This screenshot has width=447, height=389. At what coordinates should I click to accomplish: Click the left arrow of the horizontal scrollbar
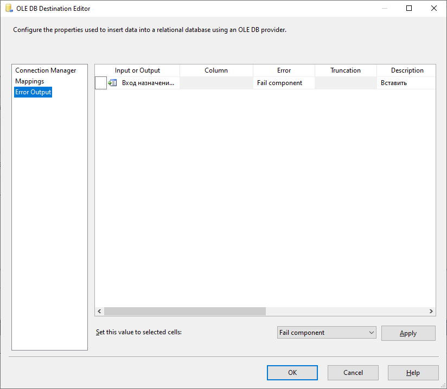click(x=99, y=311)
